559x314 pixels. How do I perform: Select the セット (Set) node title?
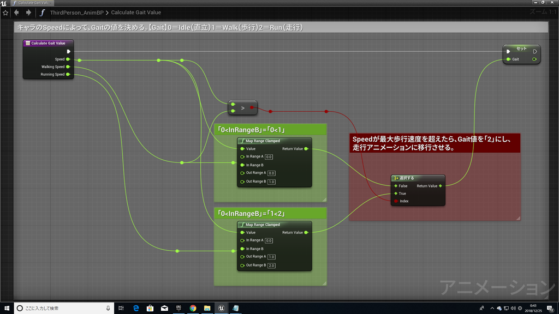pos(521,49)
